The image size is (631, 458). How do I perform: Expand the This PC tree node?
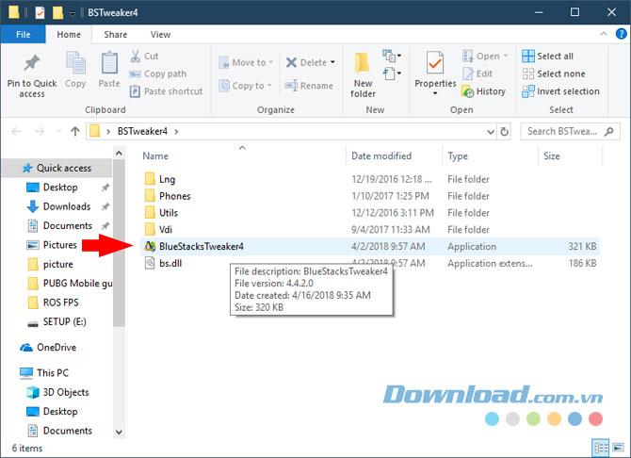(x=10, y=373)
